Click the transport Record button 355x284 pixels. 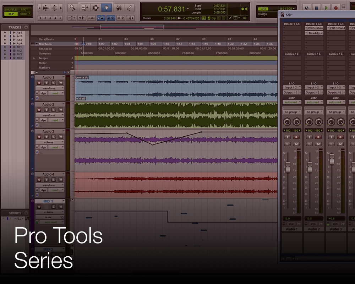click(x=336, y=8)
